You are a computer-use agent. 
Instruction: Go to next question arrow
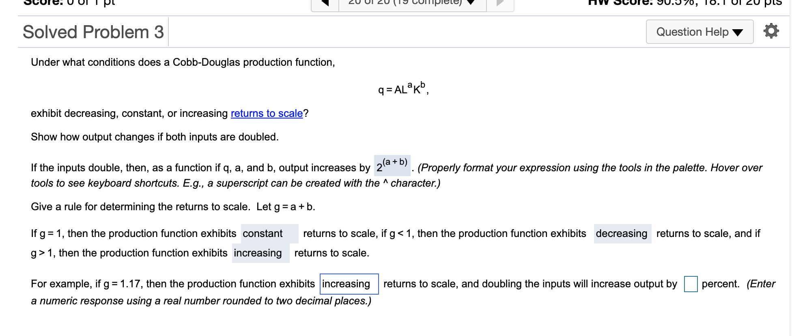(x=500, y=4)
